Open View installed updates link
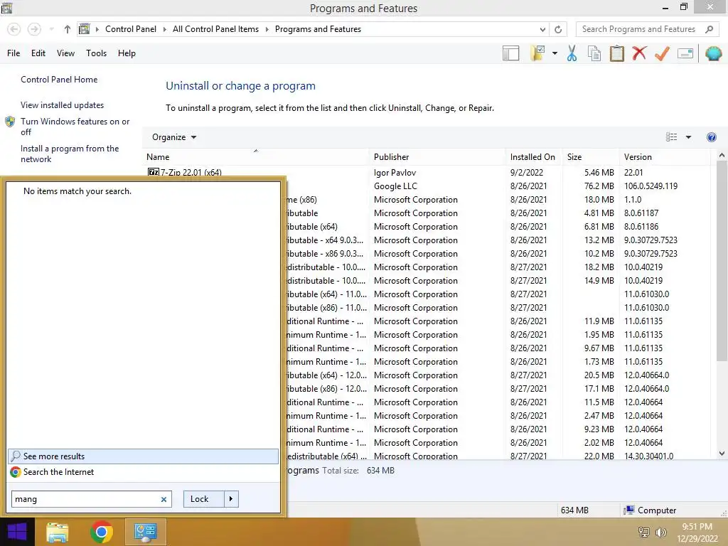 (x=63, y=105)
